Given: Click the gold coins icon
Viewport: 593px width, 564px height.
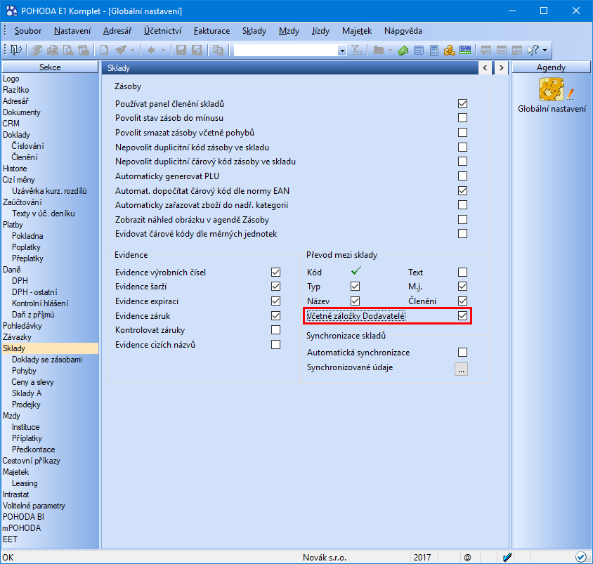Looking at the screenshot, I should tap(449, 50).
